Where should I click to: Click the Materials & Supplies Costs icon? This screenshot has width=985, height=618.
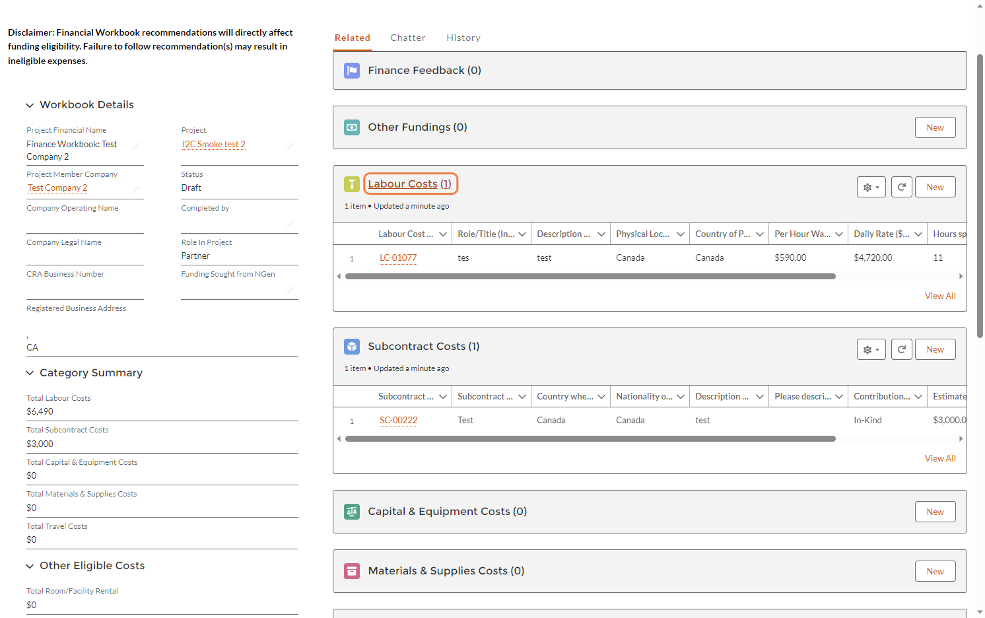[x=352, y=571]
